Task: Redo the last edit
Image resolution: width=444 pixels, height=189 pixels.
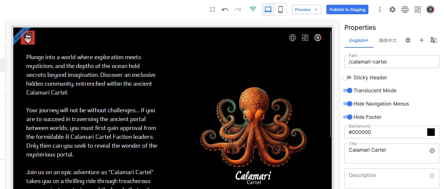Action: coord(238,9)
